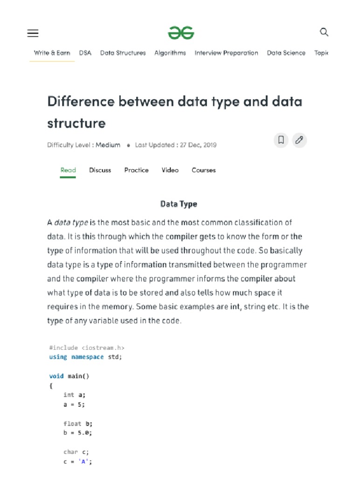Select the Video tab

[x=170, y=170]
